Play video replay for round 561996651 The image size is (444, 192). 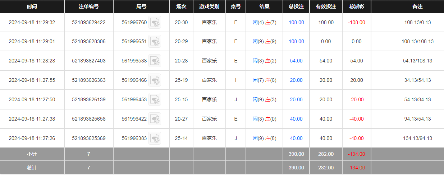pyautogui.click(x=155, y=42)
